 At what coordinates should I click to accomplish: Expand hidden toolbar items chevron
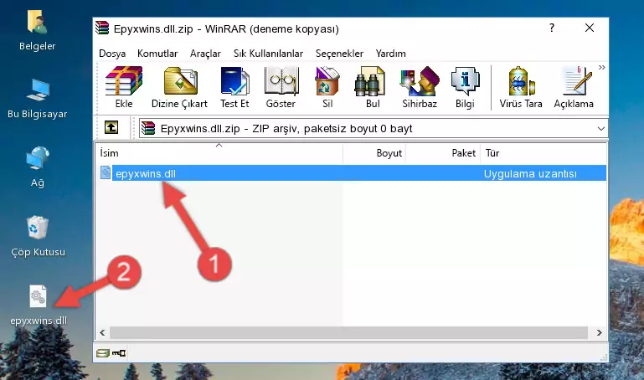click(x=601, y=67)
